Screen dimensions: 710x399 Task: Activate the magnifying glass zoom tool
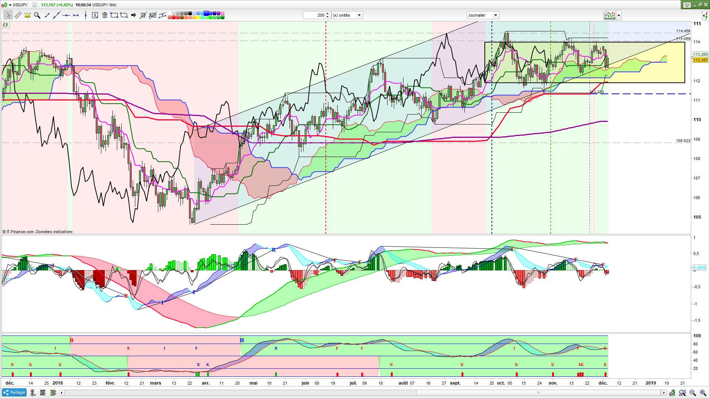click(37, 15)
